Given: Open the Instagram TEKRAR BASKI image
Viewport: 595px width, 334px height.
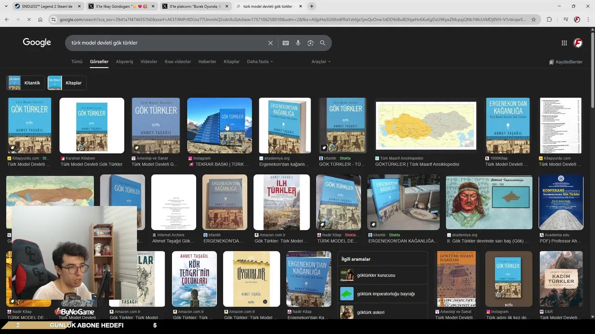Looking at the screenshot, I should (x=219, y=126).
